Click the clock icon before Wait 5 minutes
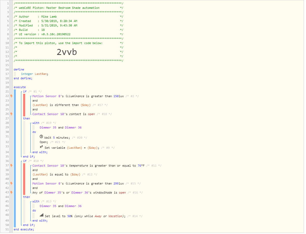Screen dimensions: 306x234 [41, 137]
